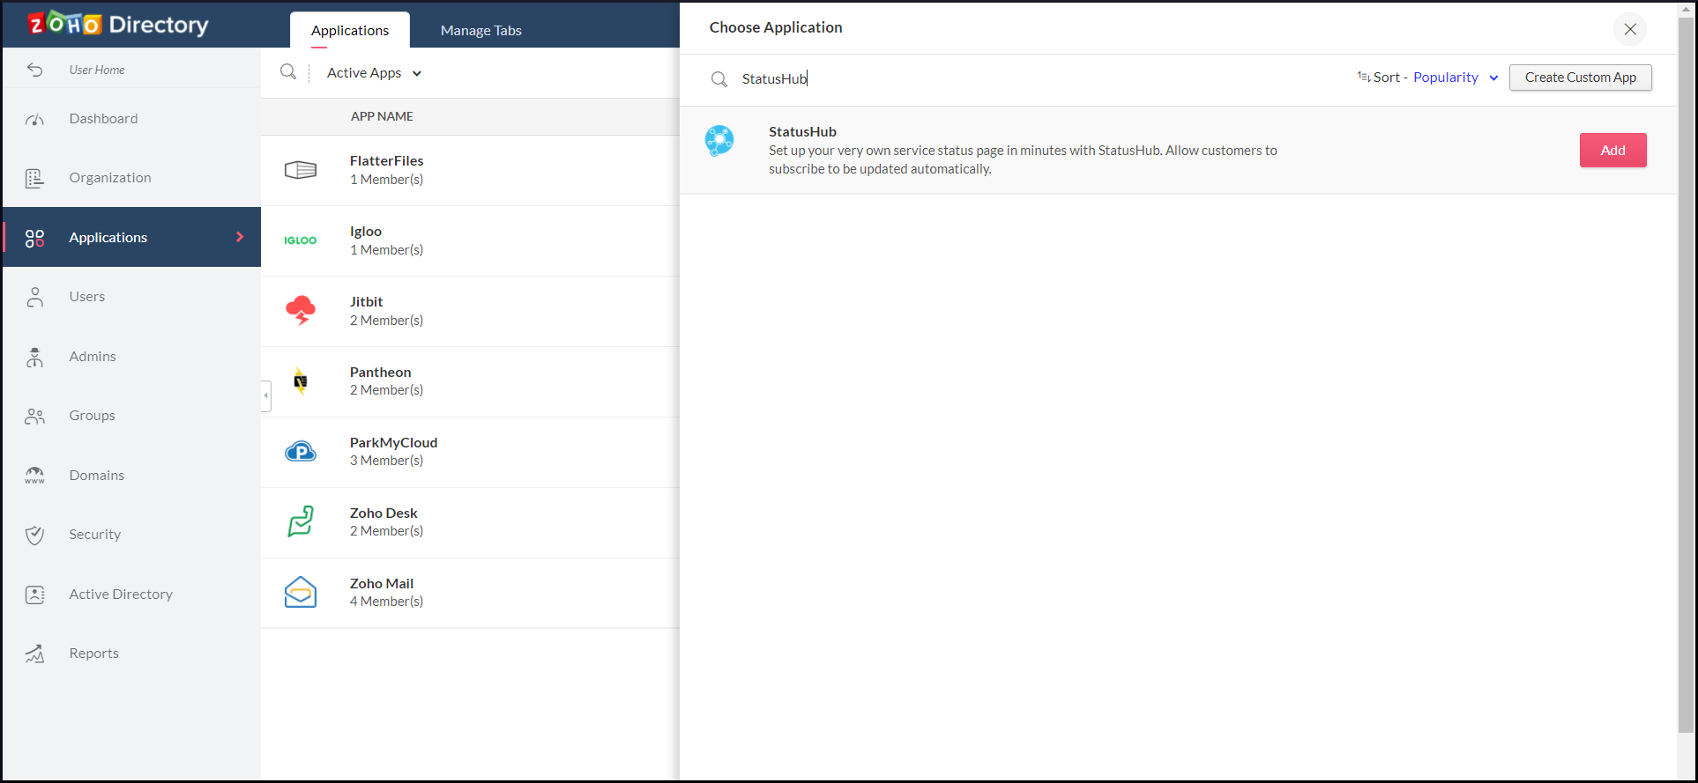Viewport: 1698px width, 783px height.
Task: Open the FlatterFiles app name
Action: [386, 160]
